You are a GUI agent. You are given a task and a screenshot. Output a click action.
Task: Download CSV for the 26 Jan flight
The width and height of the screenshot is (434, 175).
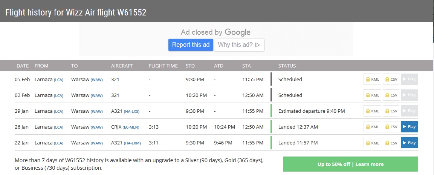coord(391,127)
